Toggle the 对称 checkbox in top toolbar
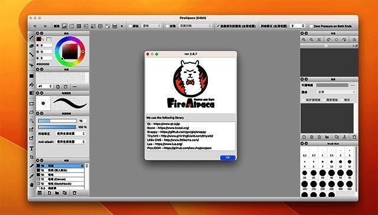Viewport: 378px width, 215px height. click(168, 26)
